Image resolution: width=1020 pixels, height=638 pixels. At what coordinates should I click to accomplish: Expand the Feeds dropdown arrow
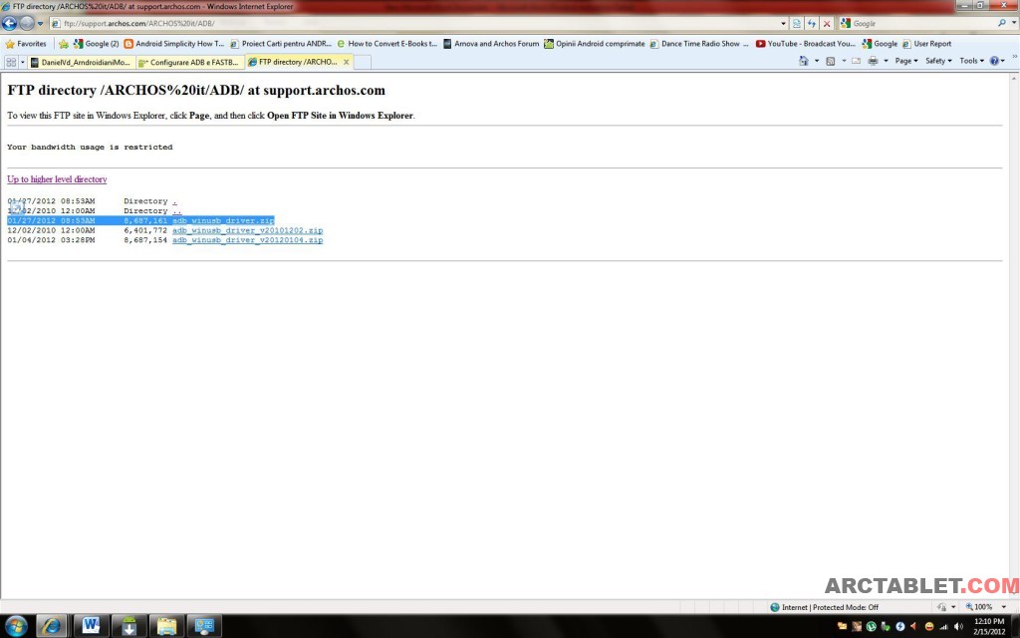844,61
